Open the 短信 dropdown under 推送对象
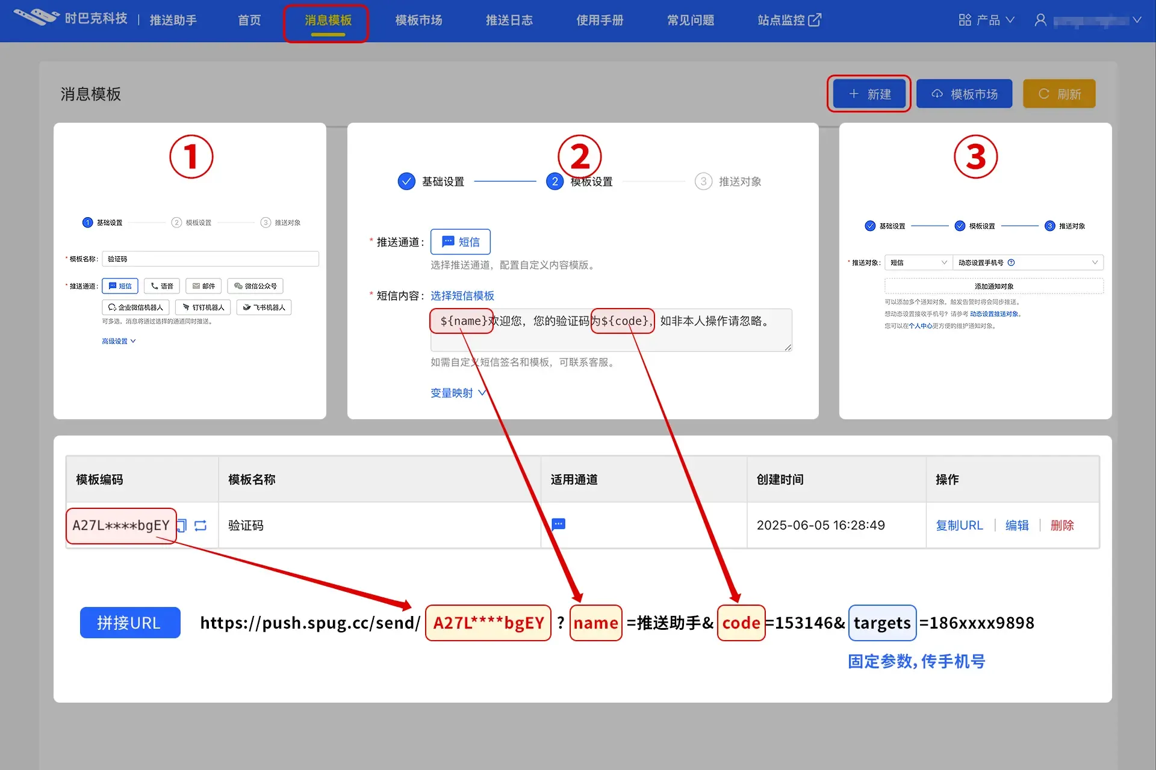The image size is (1156, 770). (x=919, y=262)
